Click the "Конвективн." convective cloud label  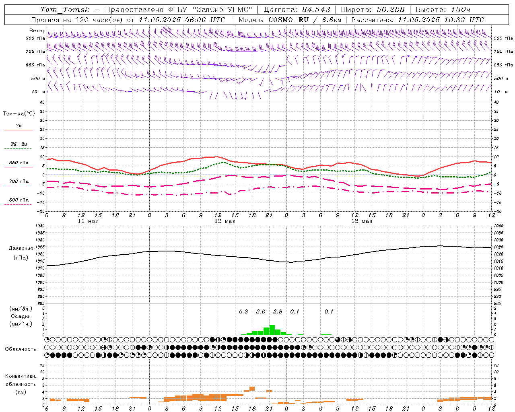click(21, 376)
